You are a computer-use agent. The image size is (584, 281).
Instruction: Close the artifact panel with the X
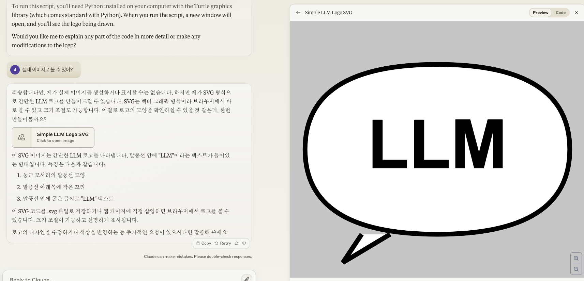tap(576, 13)
